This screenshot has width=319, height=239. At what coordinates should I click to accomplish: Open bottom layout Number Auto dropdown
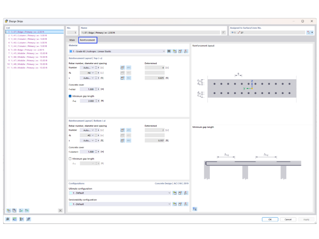tap(93, 130)
